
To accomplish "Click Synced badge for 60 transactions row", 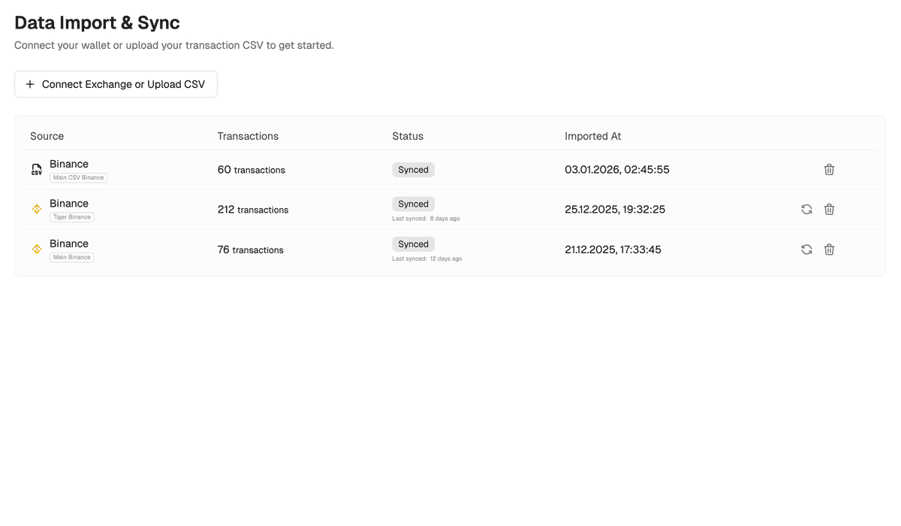I will [x=413, y=170].
